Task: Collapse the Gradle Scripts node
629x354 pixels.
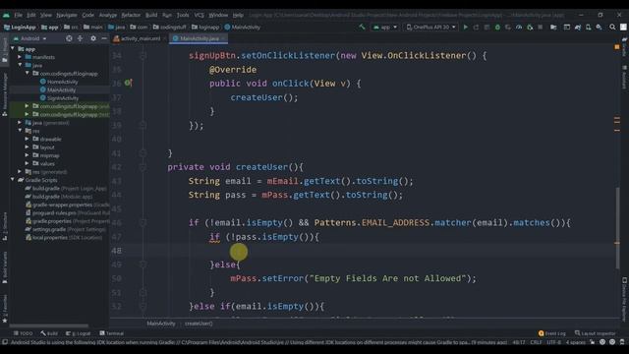Action: [13, 180]
